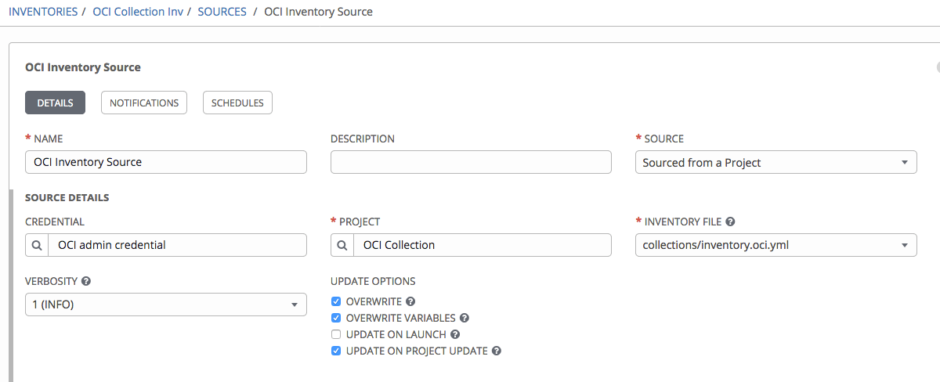Click the Project search magnifier icon
The width and height of the screenshot is (940, 382).
[342, 245]
